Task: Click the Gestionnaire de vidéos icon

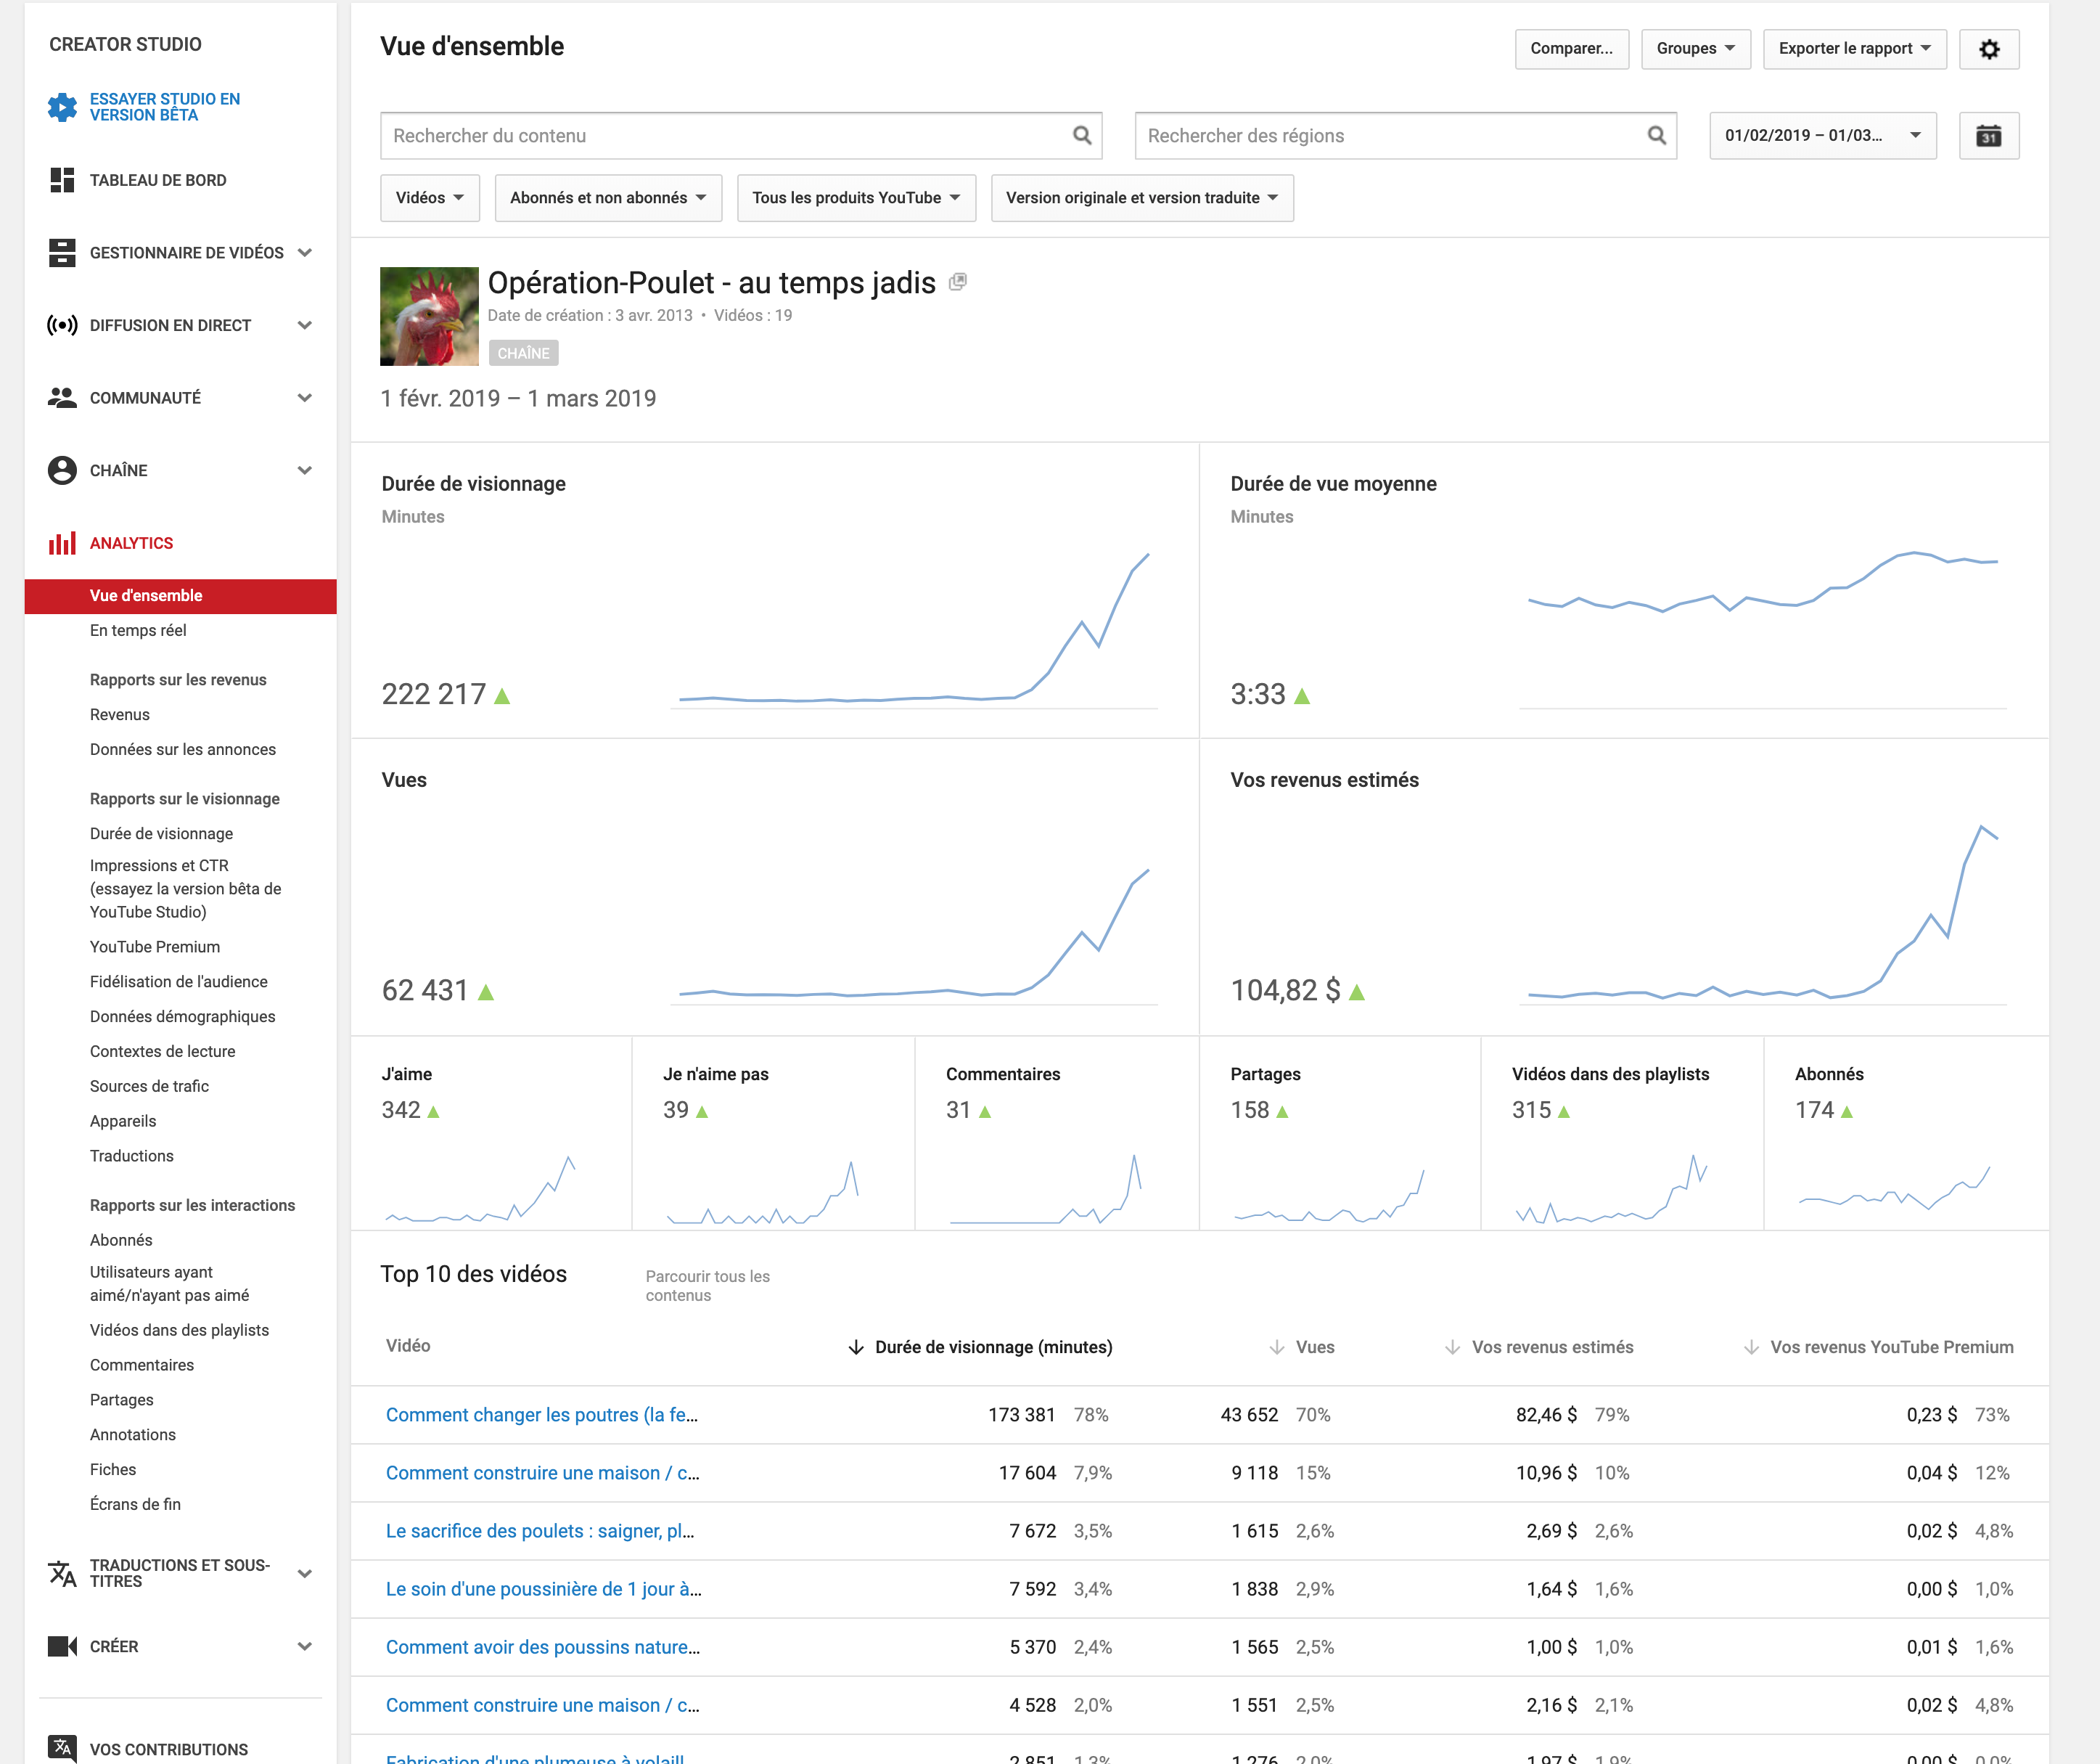Action: 62,252
